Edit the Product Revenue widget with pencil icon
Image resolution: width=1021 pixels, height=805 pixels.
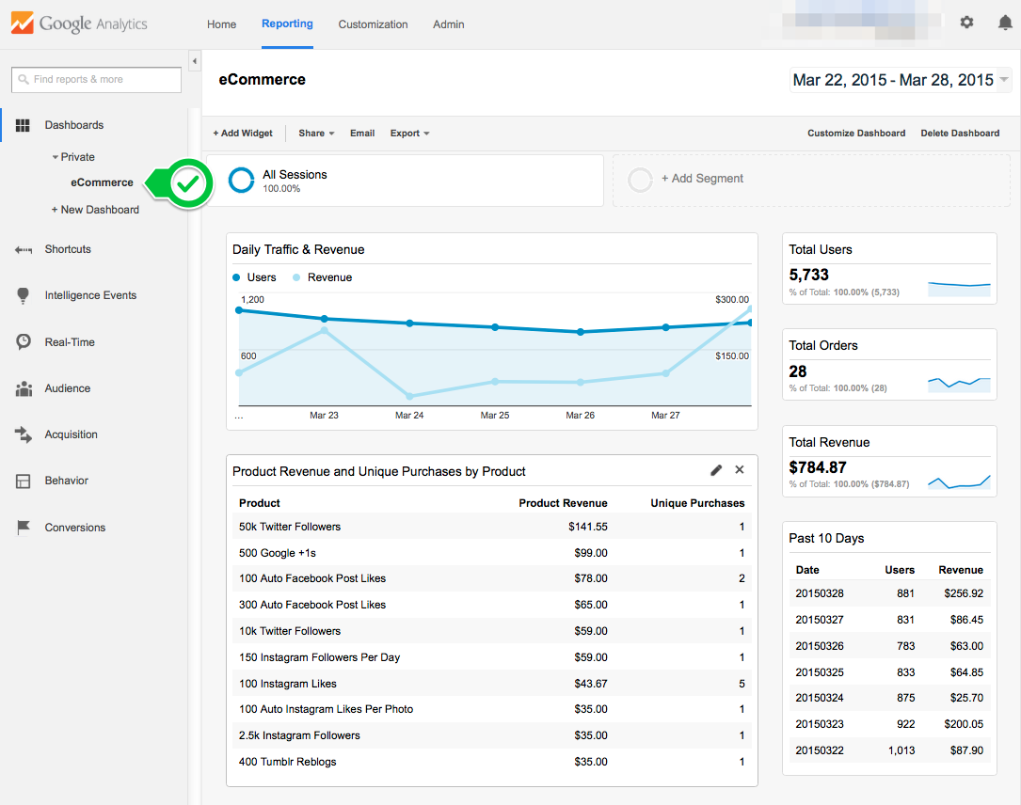coord(716,469)
